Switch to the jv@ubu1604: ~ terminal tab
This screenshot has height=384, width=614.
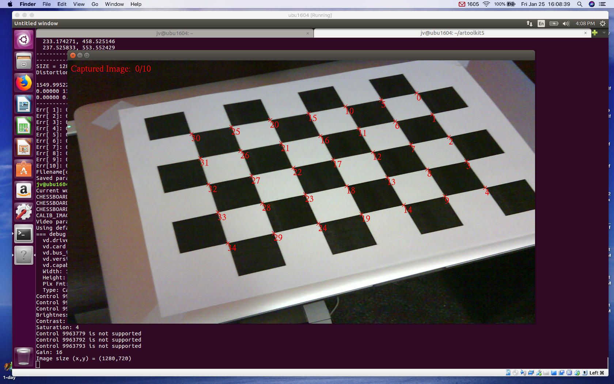(x=175, y=33)
